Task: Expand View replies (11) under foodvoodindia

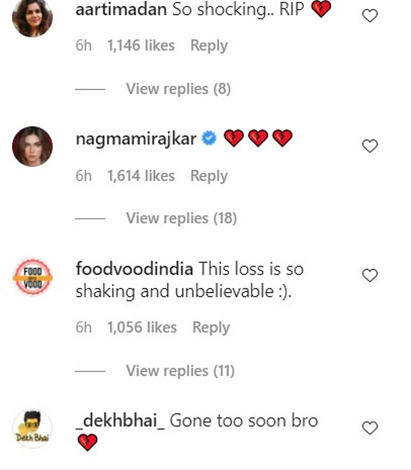Action: coord(180,370)
